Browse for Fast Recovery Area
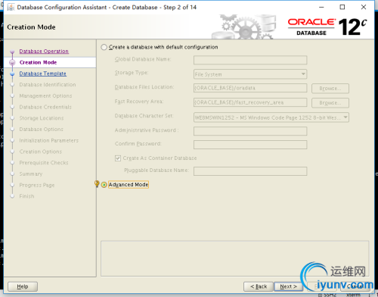The width and height of the screenshot is (378, 297). pyautogui.click(x=330, y=103)
